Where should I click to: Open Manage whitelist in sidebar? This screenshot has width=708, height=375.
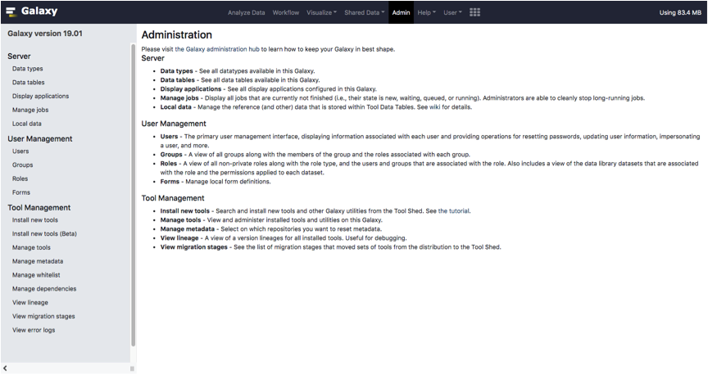pyautogui.click(x=36, y=275)
